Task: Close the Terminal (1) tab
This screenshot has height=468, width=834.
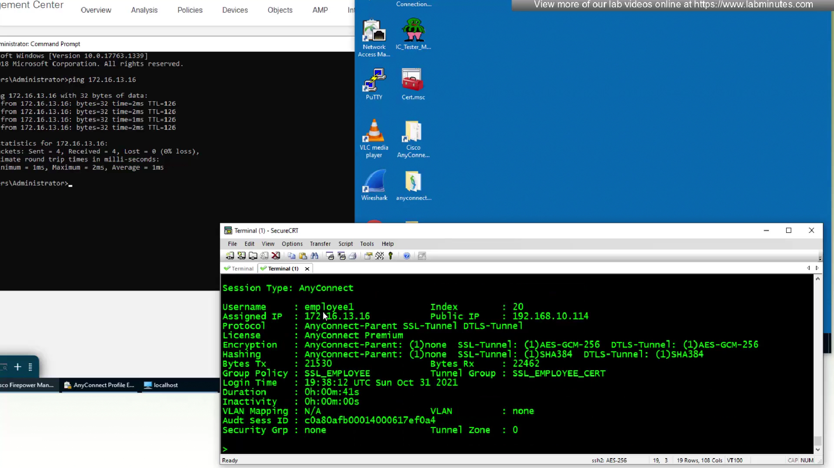Action: click(307, 269)
